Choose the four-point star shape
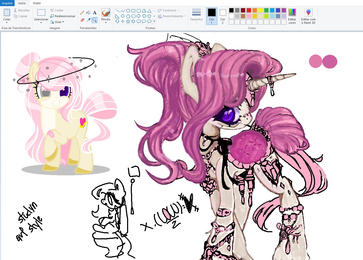 (123, 21)
